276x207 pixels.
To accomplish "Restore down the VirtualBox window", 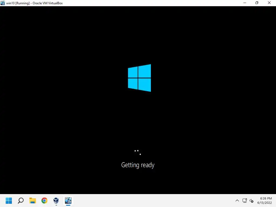I will (257, 3).
